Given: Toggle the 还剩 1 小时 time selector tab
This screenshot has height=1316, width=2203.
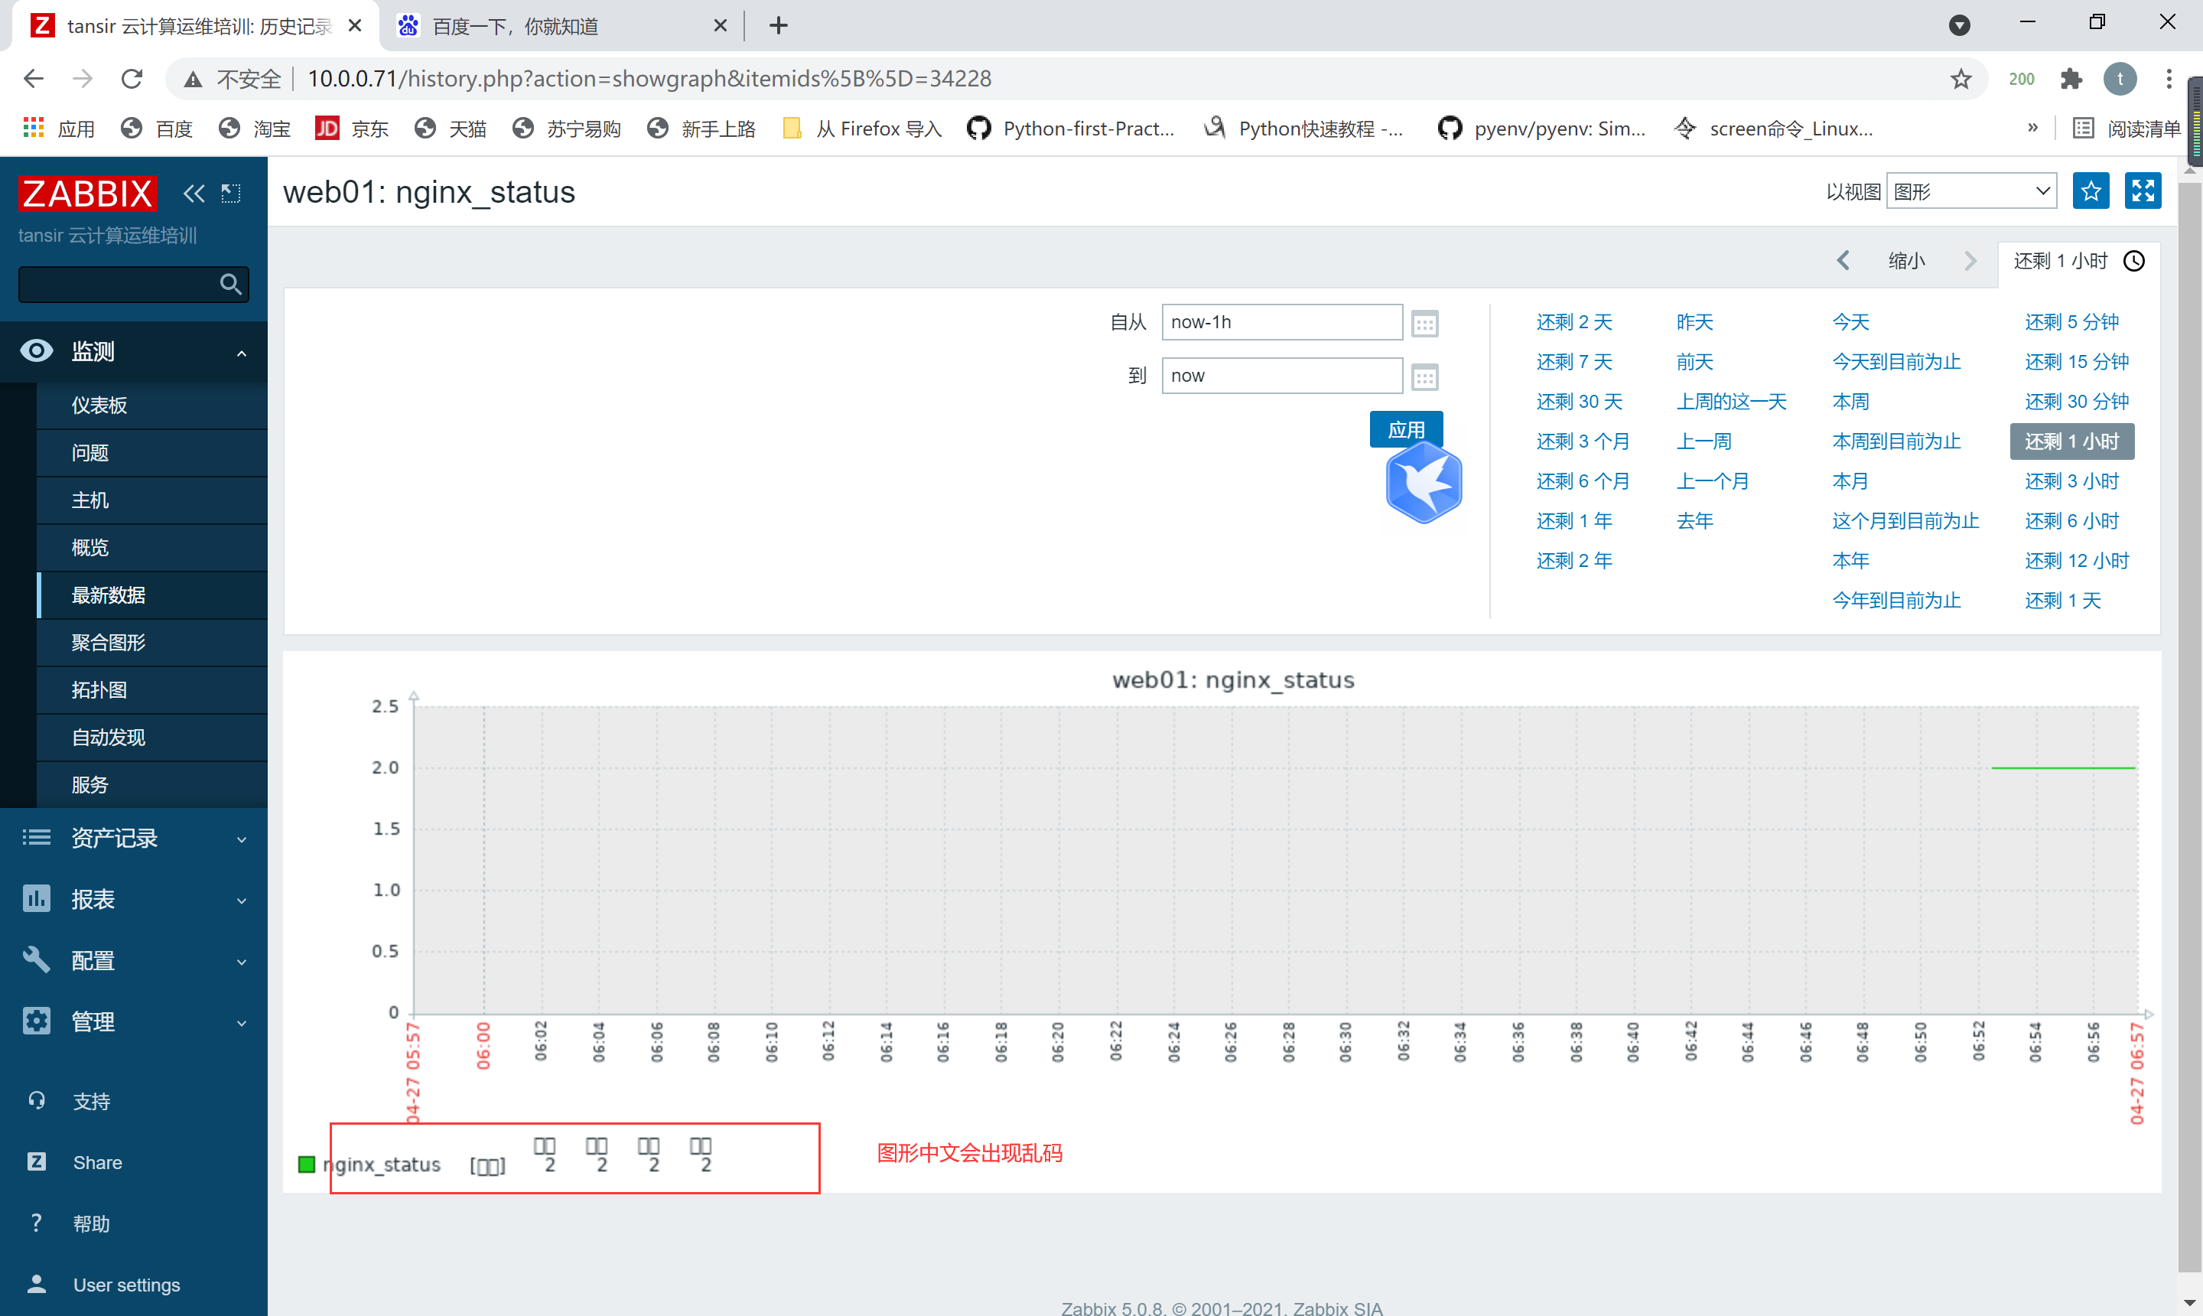Looking at the screenshot, I should (2078, 261).
